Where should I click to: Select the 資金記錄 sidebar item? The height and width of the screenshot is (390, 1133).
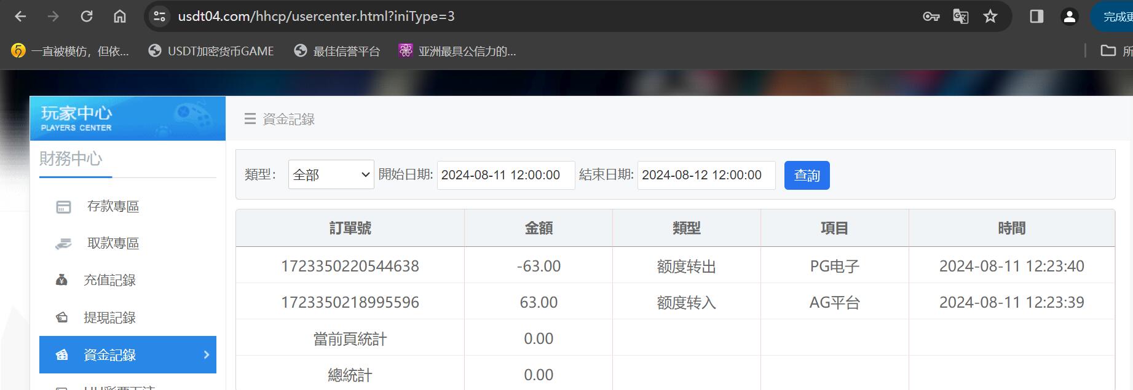(128, 354)
